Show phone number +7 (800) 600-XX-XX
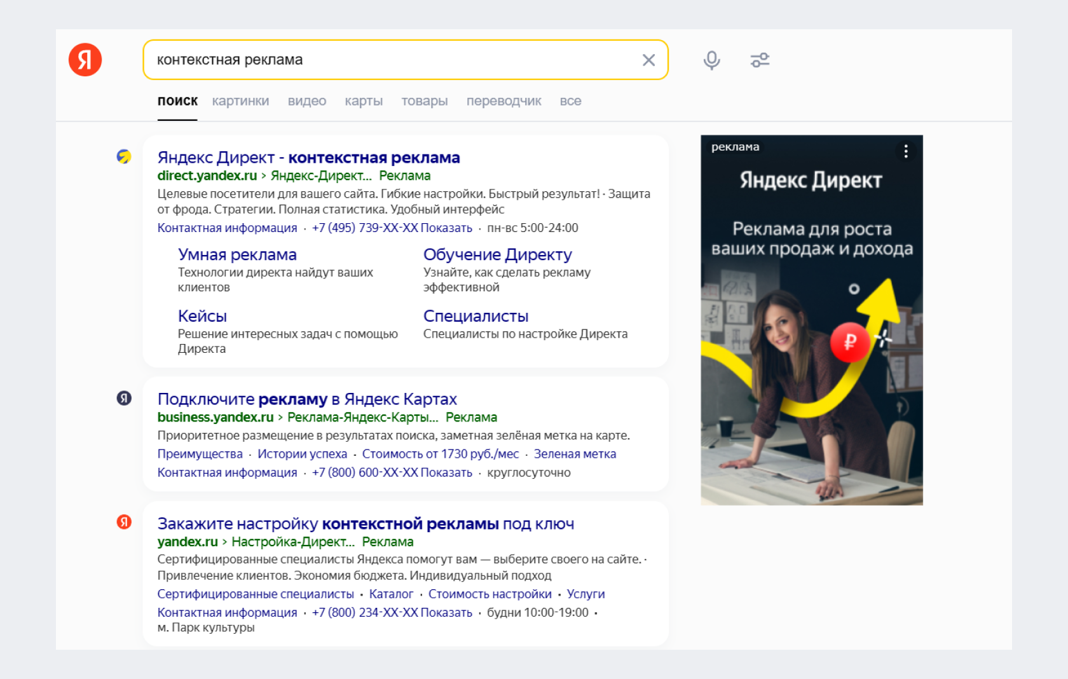The width and height of the screenshot is (1068, 679). click(392, 472)
